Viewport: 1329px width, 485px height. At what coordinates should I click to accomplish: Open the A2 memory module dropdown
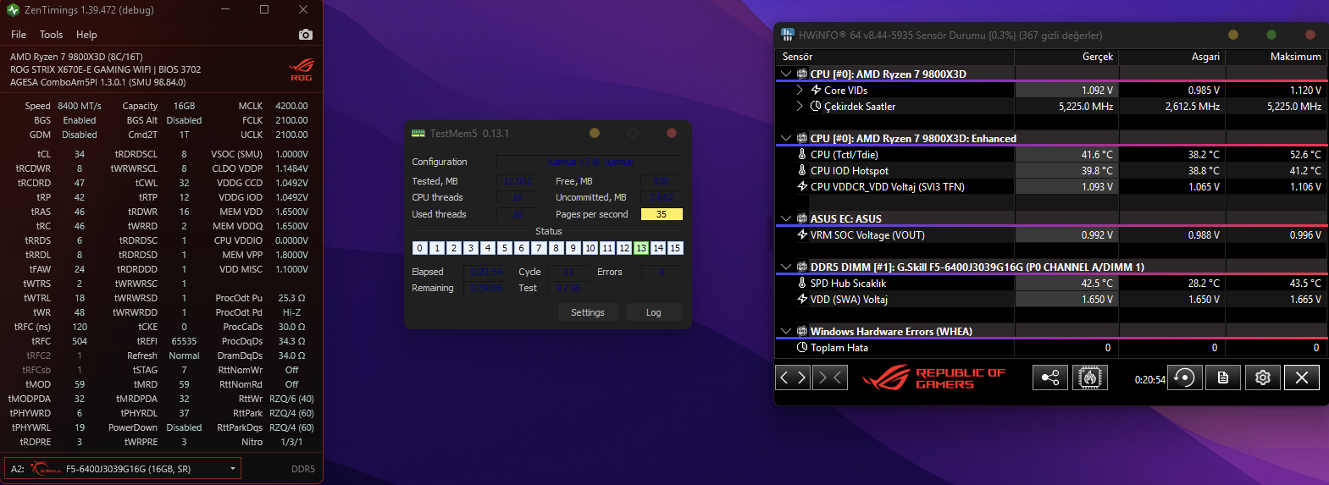pyautogui.click(x=123, y=468)
